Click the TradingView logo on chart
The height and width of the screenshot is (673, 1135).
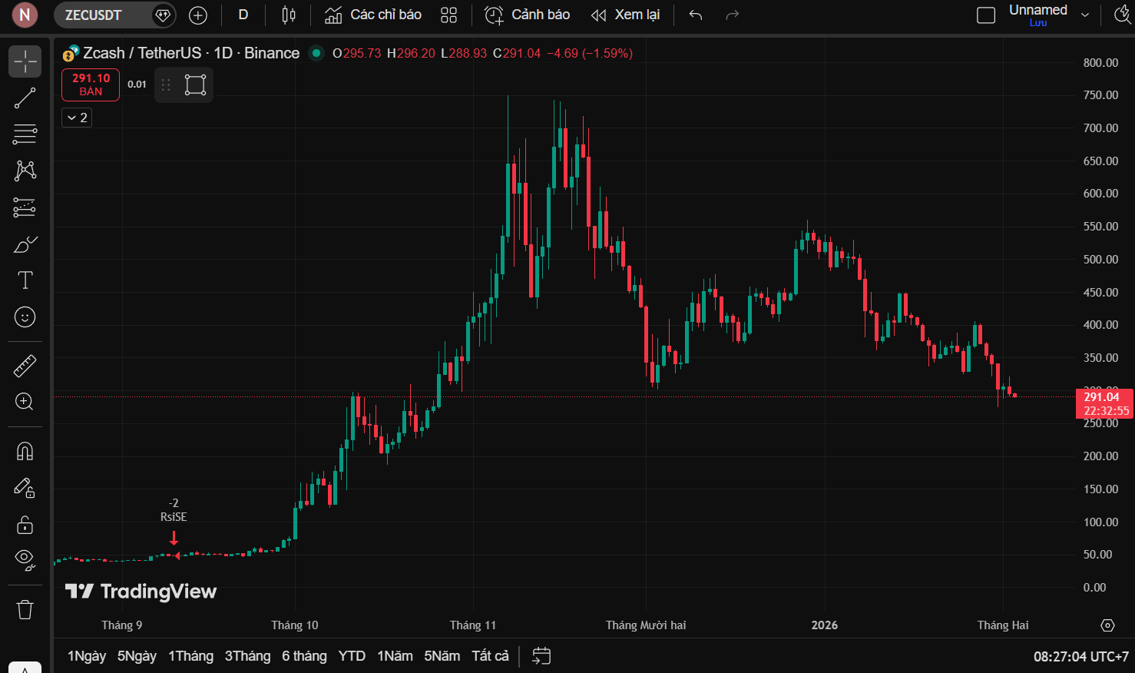141,592
